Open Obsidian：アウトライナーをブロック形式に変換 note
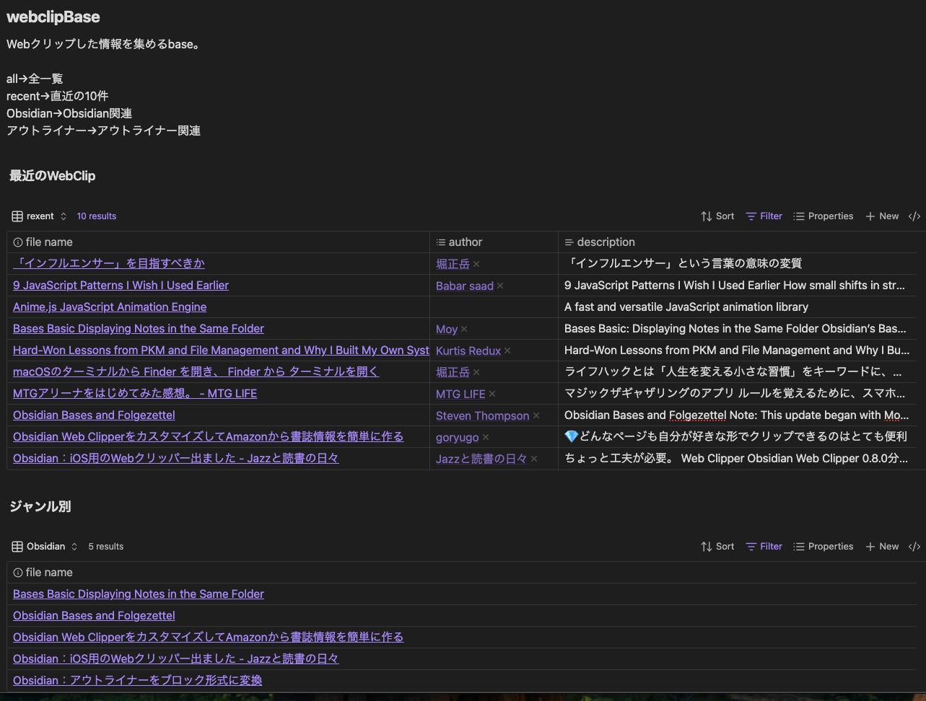The height and width of the screenshot is (701, 926). pos(137,681)
